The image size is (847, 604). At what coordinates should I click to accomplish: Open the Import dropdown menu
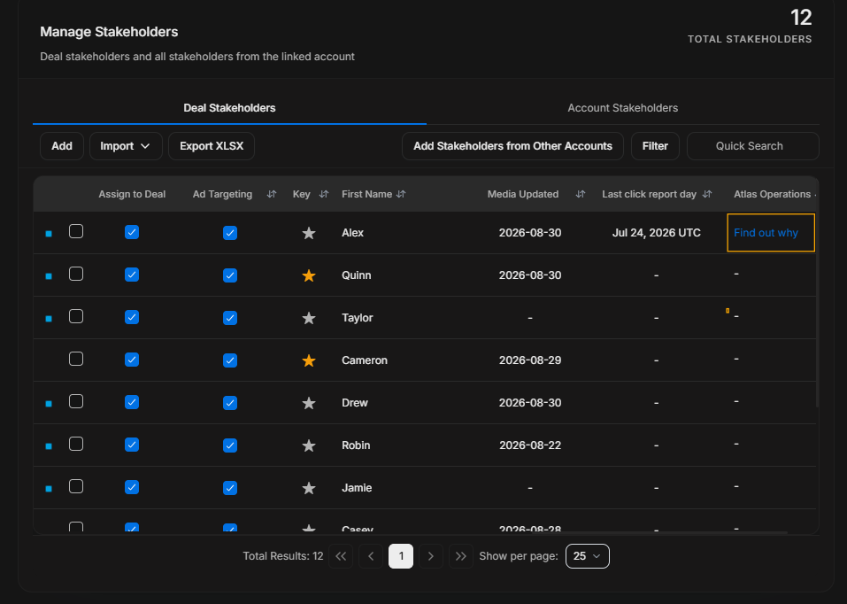click(x=126, y=146)
